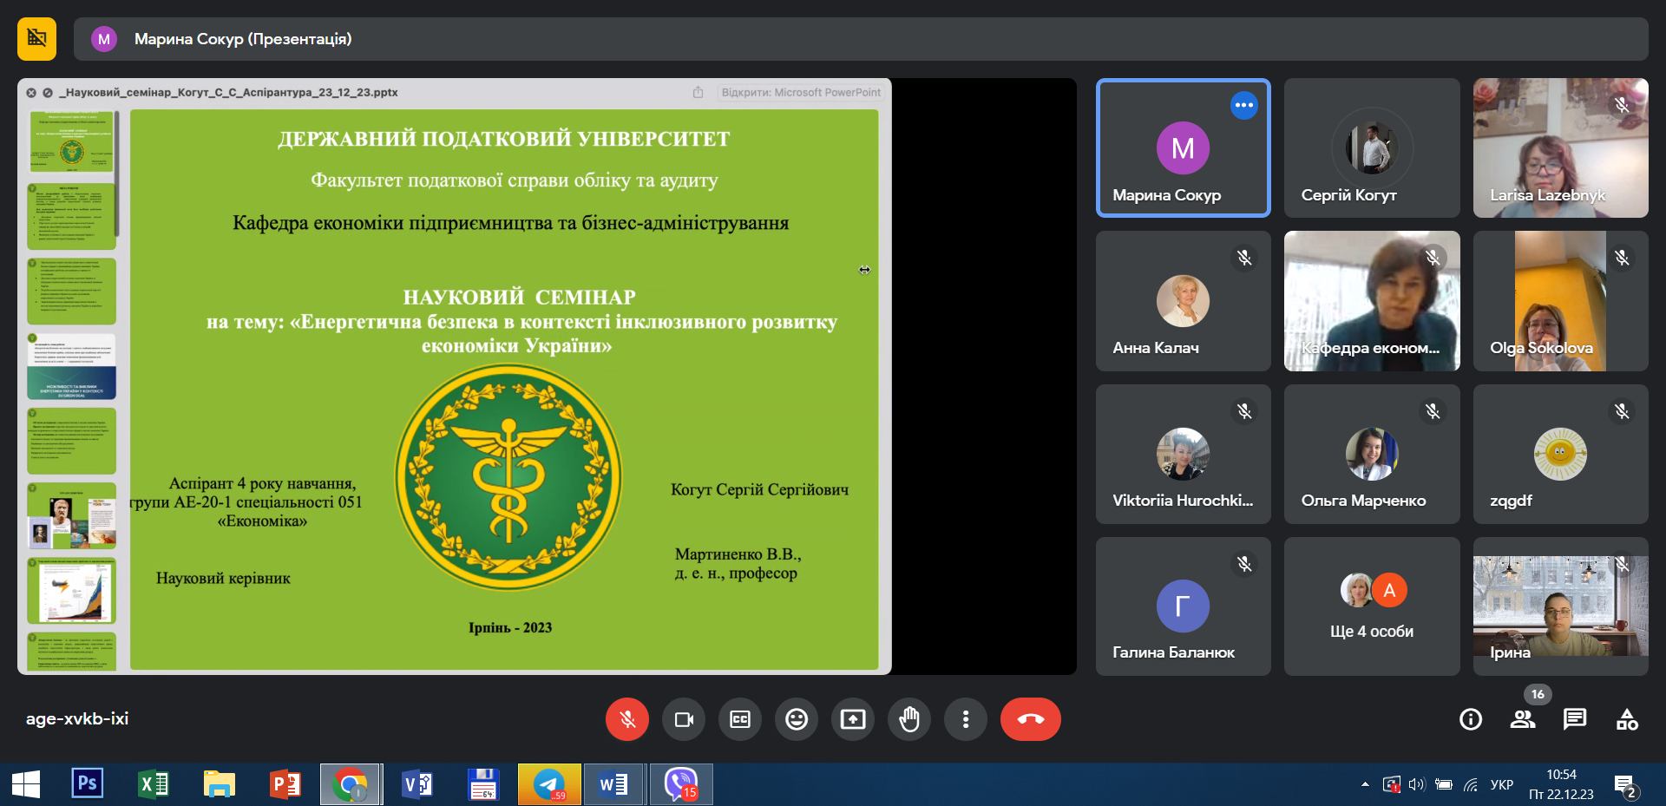This screenshot has height=806, width=1666.
Task: Show the participants list
Action: click(x=1523, y=719)
